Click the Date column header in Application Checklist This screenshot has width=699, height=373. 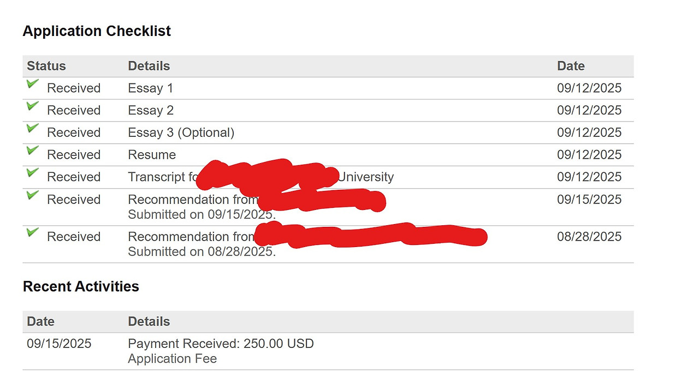pyautogui.click(x=571, y=66)
